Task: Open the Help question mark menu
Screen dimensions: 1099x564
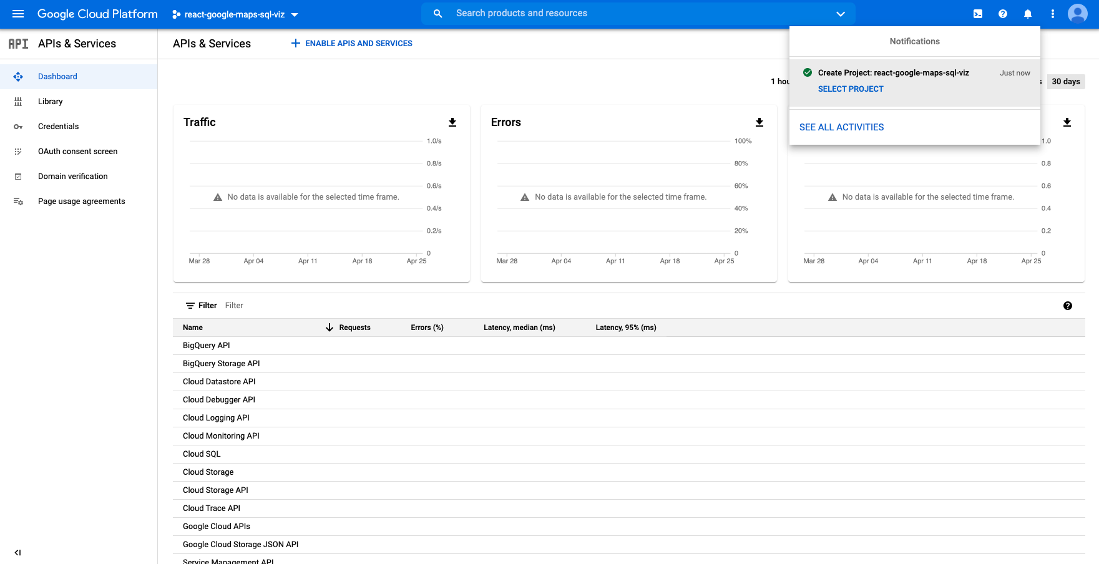Action: [1003, 14]
